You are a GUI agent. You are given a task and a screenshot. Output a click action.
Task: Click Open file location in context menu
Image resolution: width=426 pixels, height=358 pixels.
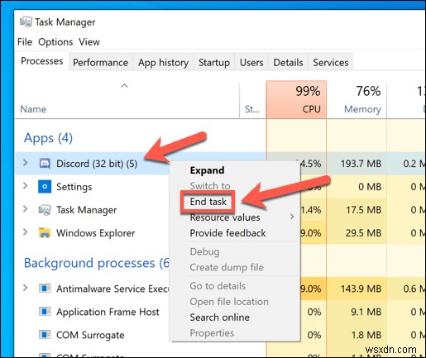(x=229, y=302)
